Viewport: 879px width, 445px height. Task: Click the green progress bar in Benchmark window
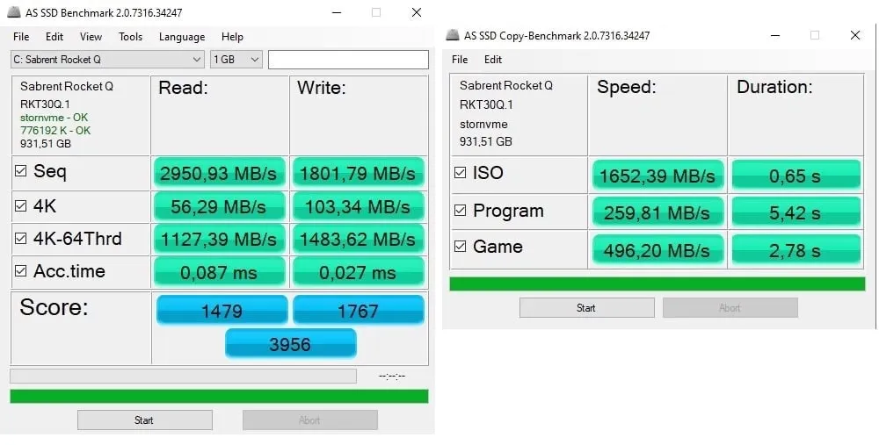click(x=219, y=397)
